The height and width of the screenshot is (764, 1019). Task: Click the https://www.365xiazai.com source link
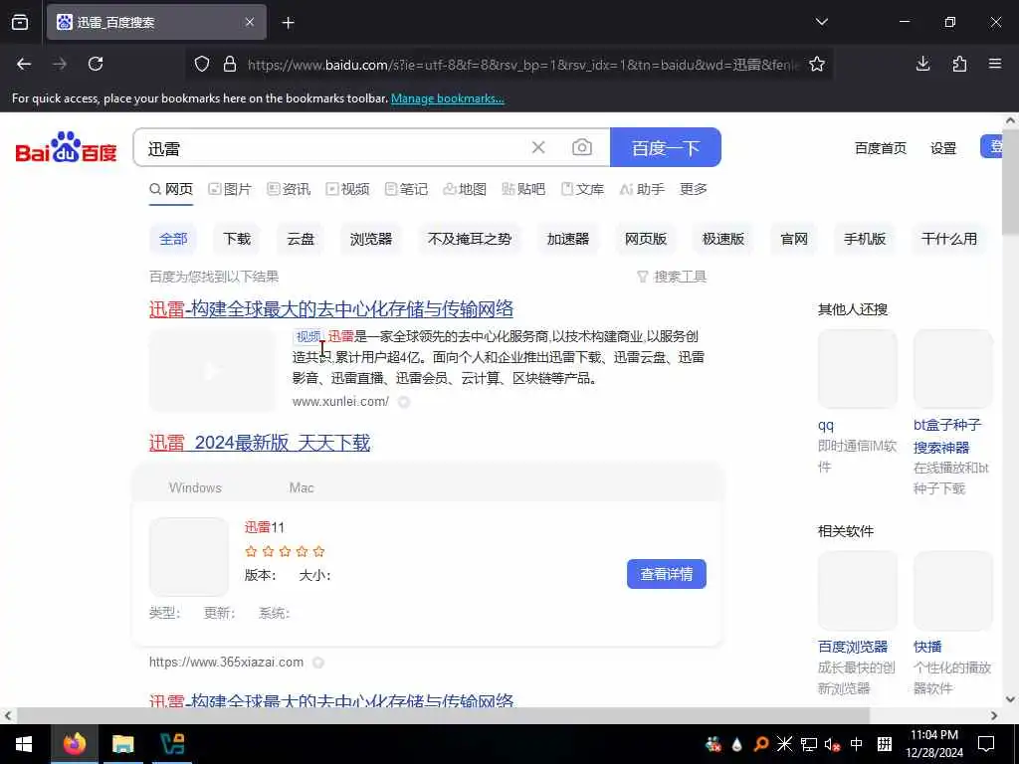click(x=226, y=662)
